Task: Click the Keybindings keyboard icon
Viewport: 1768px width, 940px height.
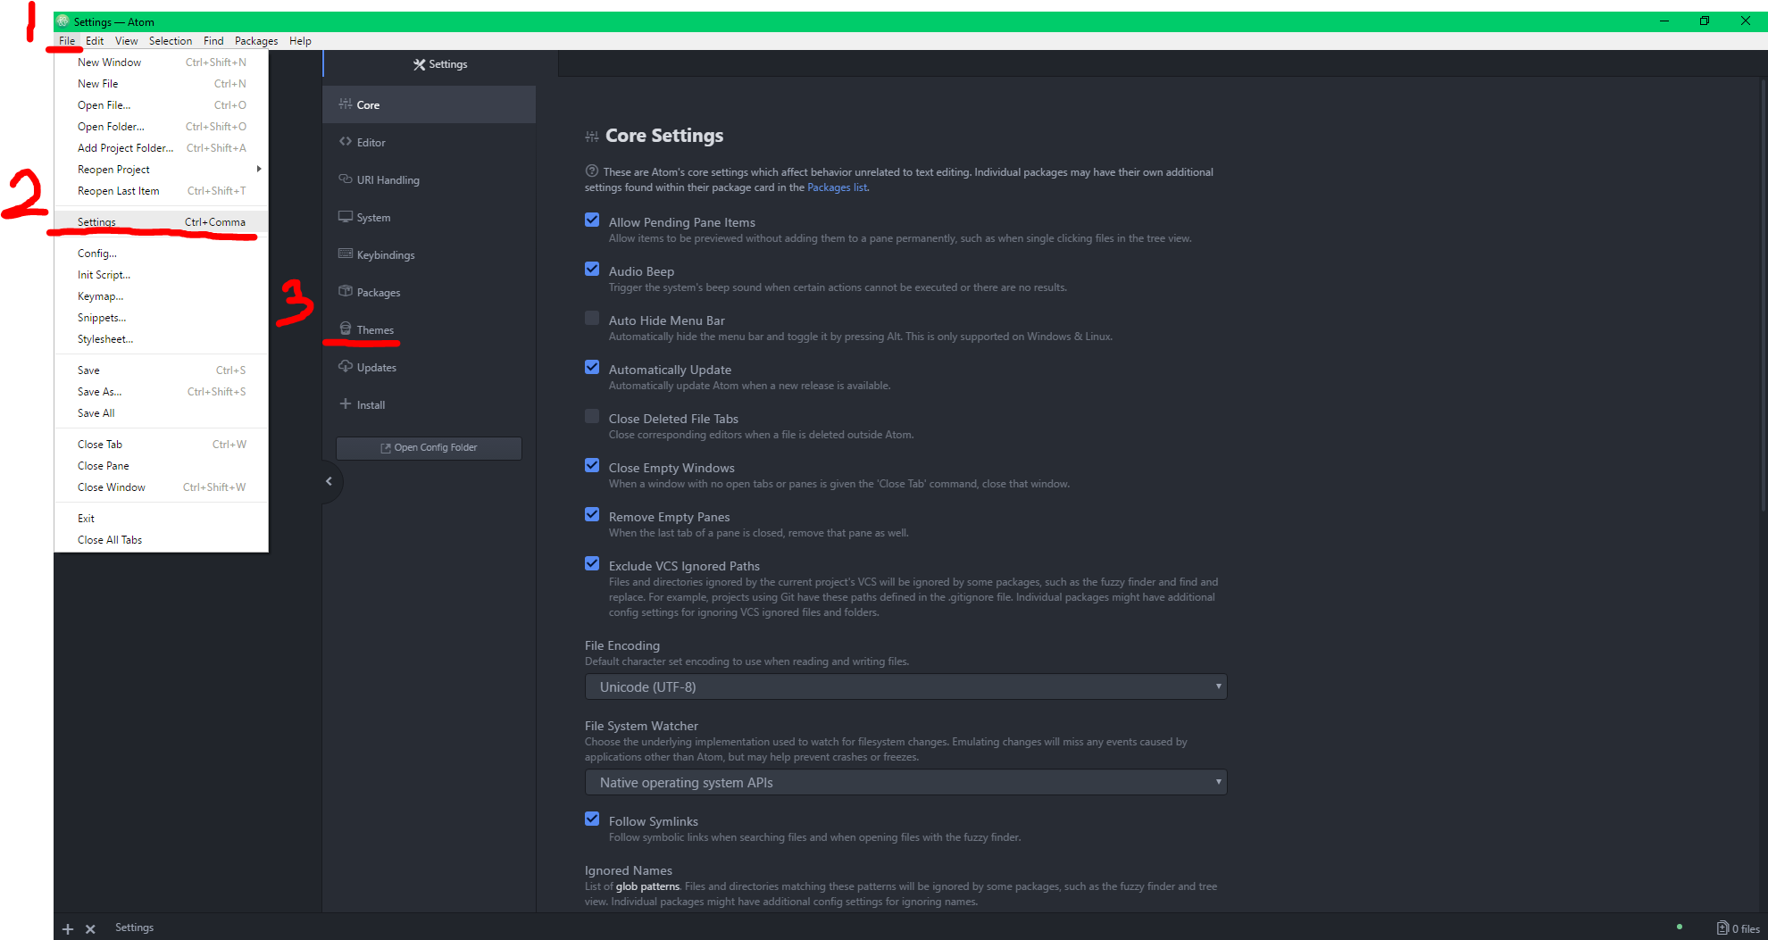Action: [x=346, y=254]
